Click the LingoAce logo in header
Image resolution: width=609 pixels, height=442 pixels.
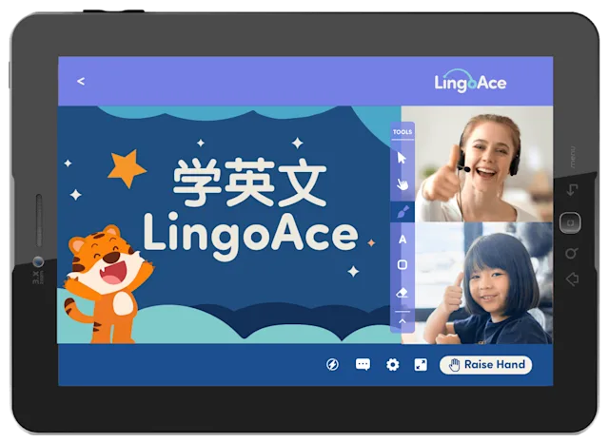[470, 81]
